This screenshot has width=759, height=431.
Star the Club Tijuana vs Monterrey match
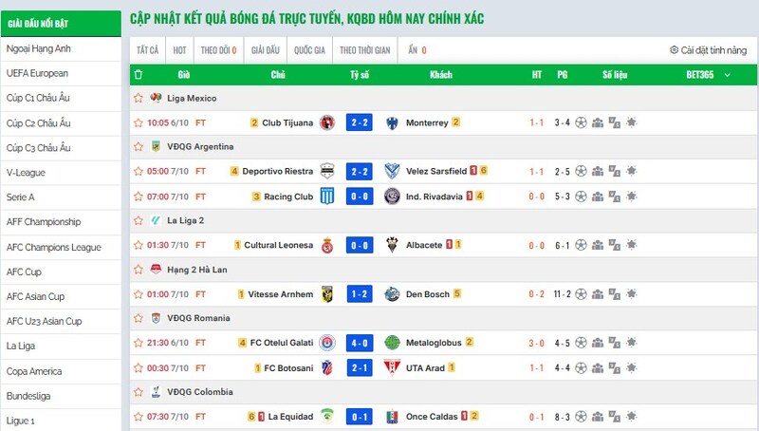[x=139, y=122]
